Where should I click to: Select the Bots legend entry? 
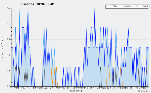point(143,6)
